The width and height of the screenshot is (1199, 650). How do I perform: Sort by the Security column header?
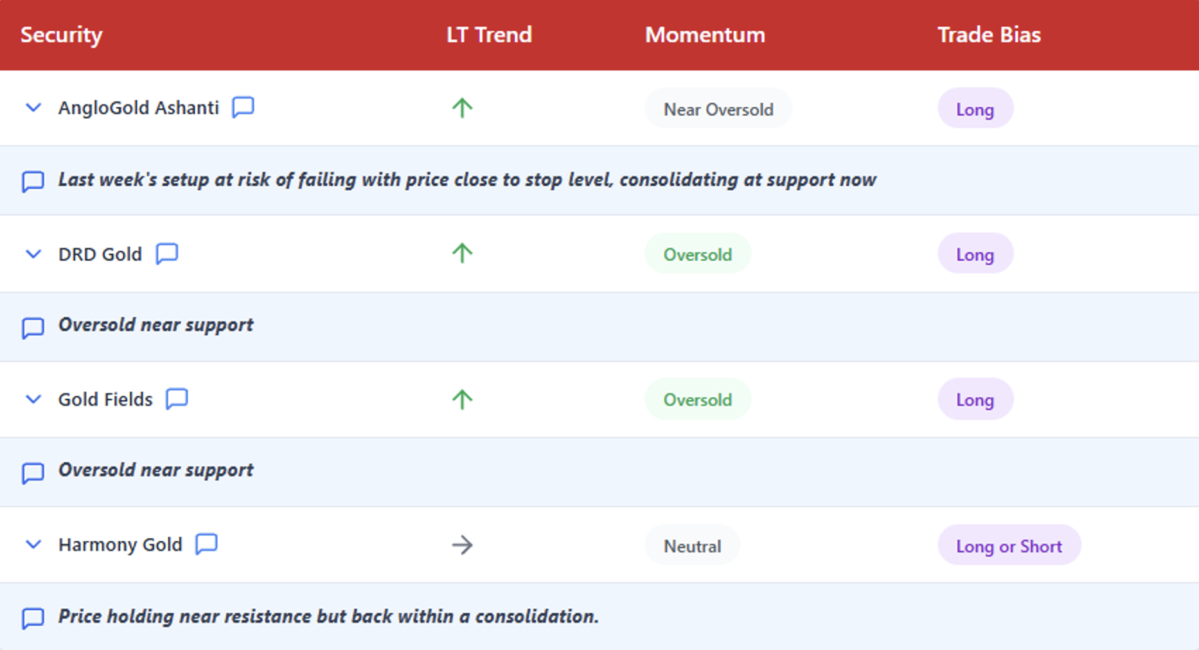[x=62, y=35]
